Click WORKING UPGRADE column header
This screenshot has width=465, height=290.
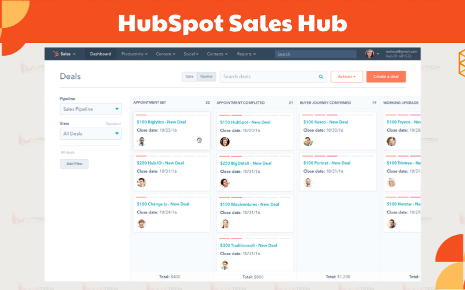coord(400,103)
